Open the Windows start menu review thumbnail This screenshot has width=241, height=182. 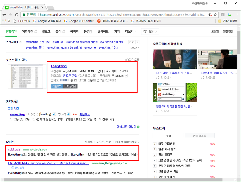coord(175,92)
